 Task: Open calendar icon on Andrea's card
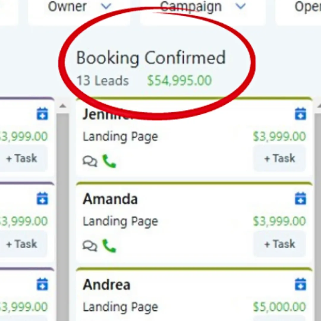[x=300, y=284]
